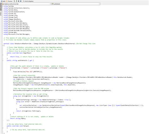Collapse the auditdetails property fold marker
Screen dimensions: 149x134
click(x=3, y=61)
